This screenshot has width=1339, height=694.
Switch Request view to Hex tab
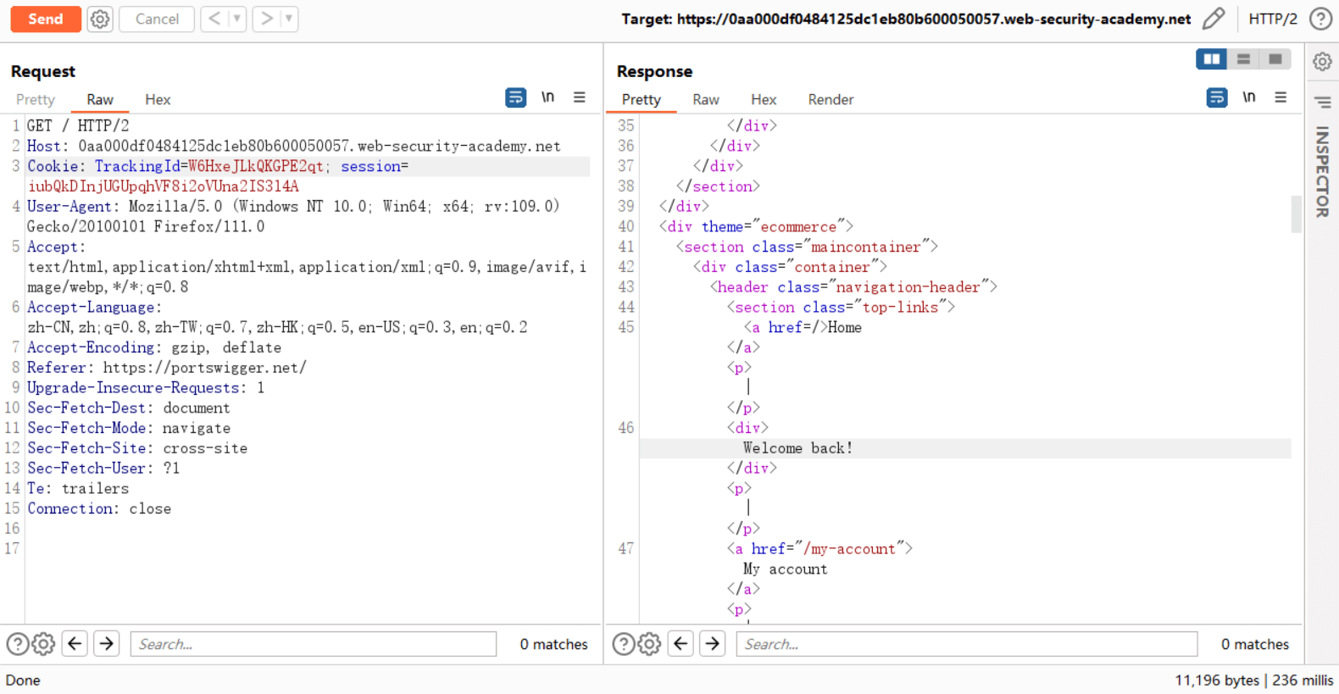click(x=158, y=99)
